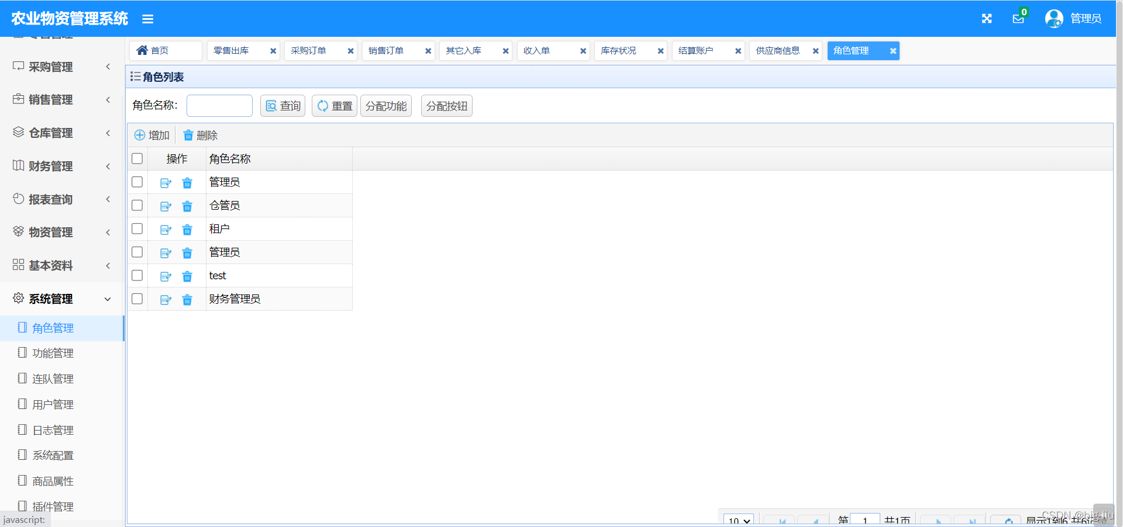Tick the checkbox of the second 管理员 row
The image size is (1123, 527).
pos(137,252)
